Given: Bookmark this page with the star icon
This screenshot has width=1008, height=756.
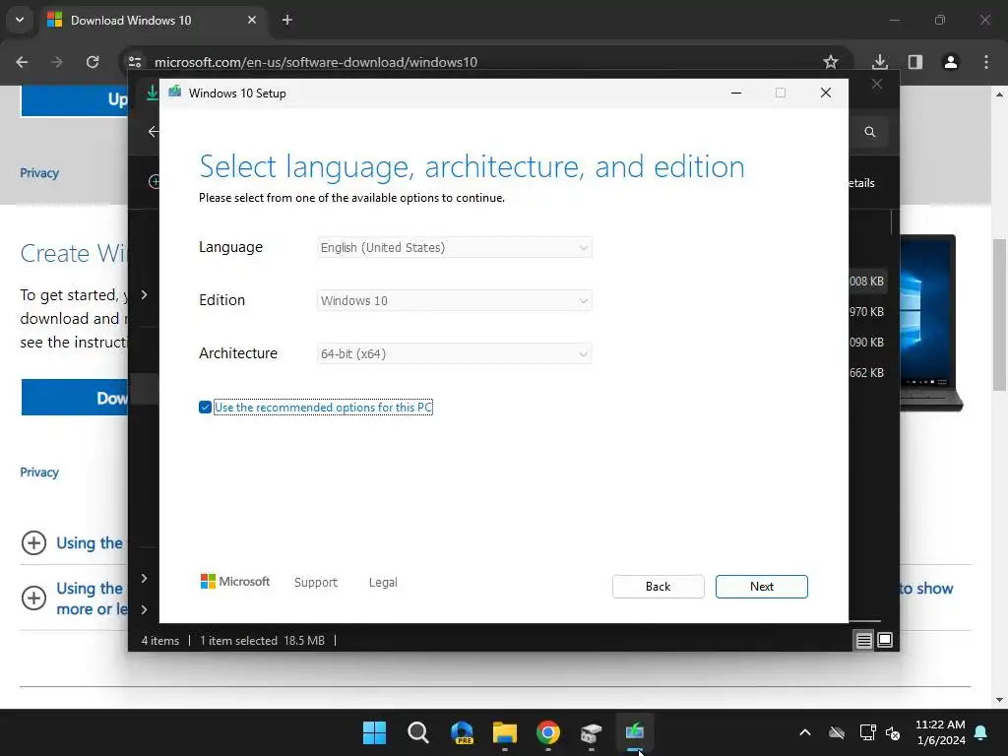Looking at the screenshot, I should coord(831,62).
